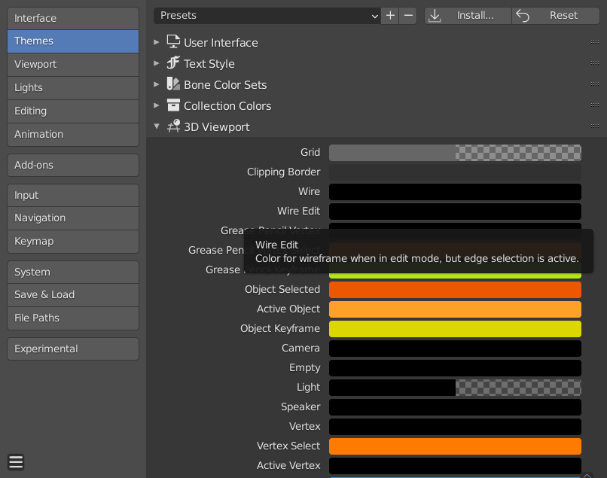Open the Keymap preferences tab
The image size is (607, 478).
(73, 241)
